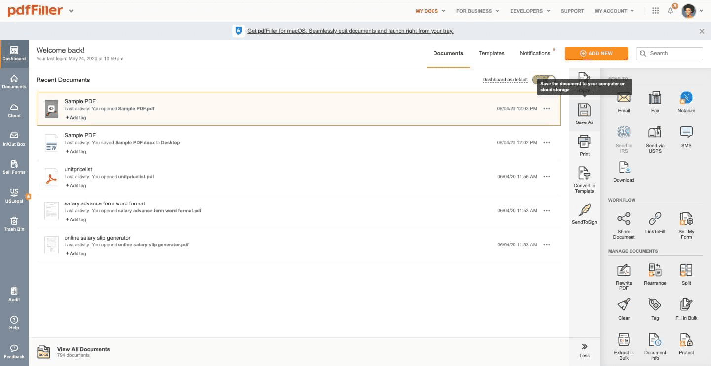Open the DEVELOPERS dropdown menu
711x366 pixels.
pyautogui.click(x=530, y=11)
